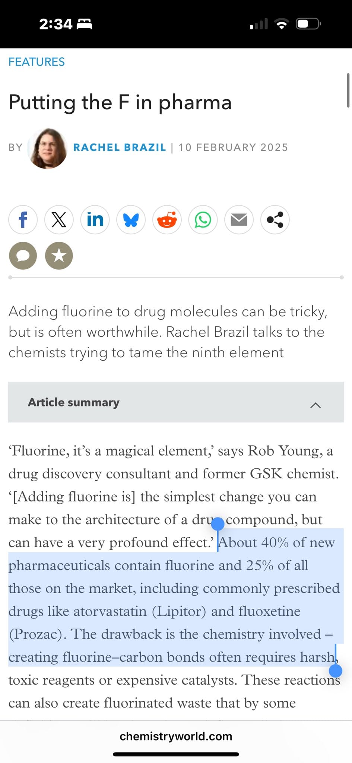Viewport: 352px width, 763px height.
Task: Save article with star icon
Action: click(59, 256)
